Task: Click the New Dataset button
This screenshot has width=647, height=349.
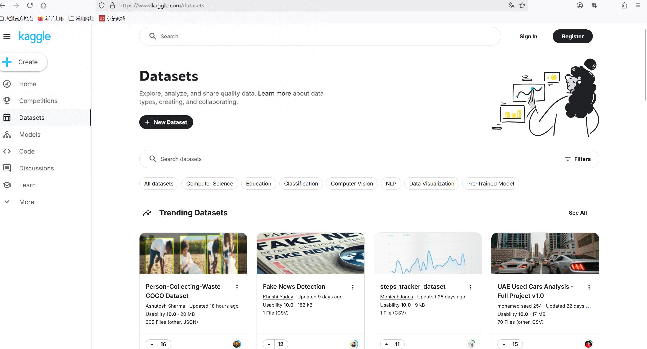Action: [x=166, y=122]
